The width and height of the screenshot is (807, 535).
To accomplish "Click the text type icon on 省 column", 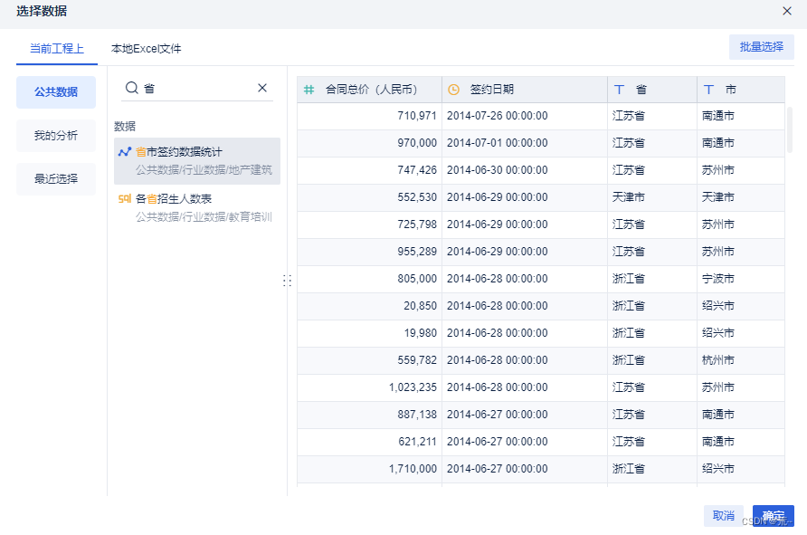I will (618, 90).
